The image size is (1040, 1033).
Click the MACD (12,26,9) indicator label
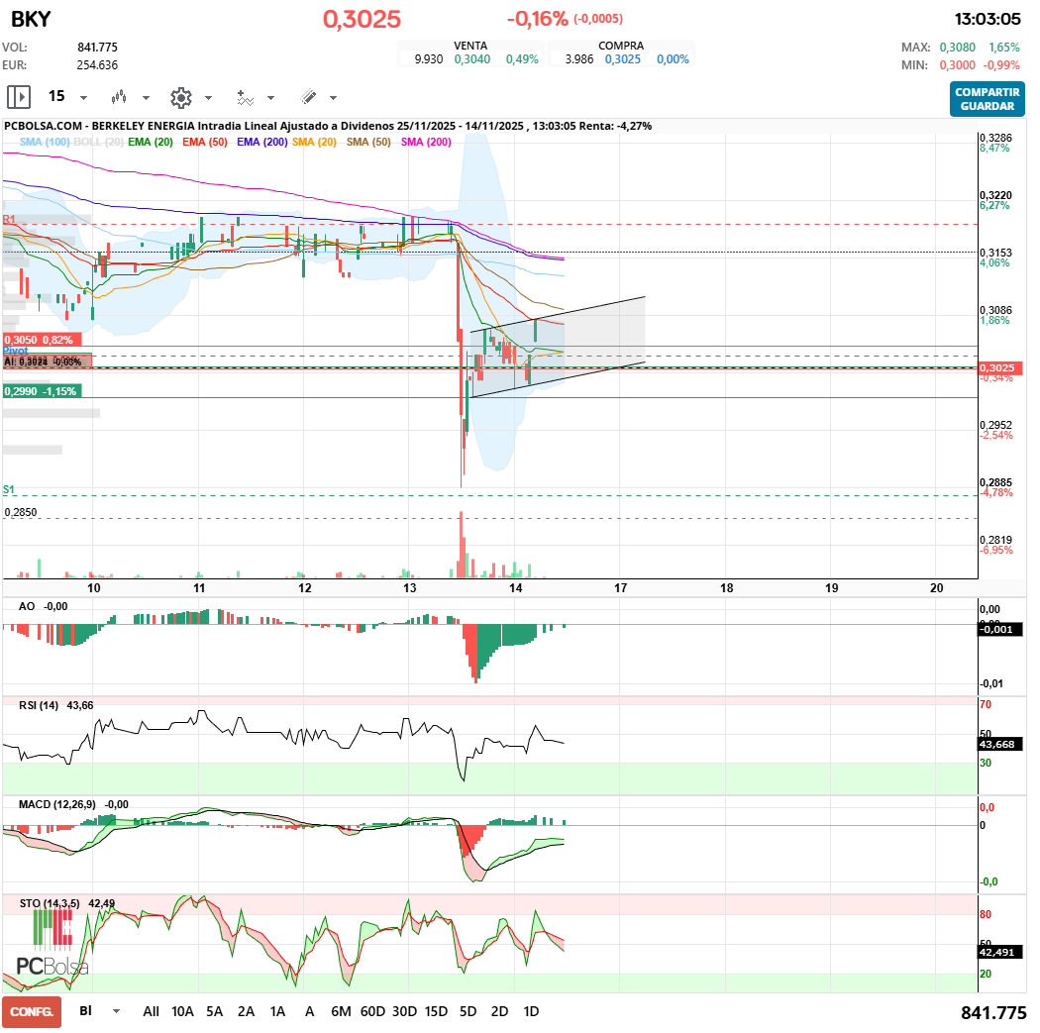pyautogui.click(x=57, y=804)
